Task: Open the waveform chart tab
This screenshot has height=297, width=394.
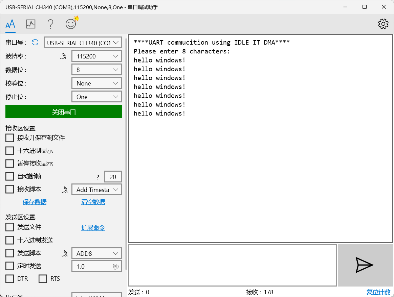Action: coord(31,24)
